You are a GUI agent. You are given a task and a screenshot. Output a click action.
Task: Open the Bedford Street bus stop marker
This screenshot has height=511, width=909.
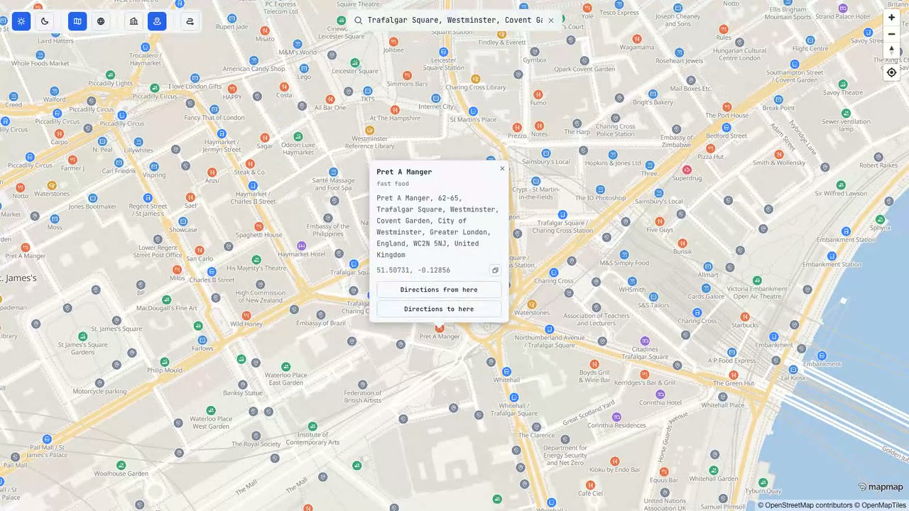point(726,127)
